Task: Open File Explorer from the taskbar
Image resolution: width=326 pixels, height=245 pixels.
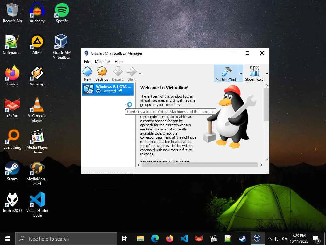Action: (x=140, y=239)
